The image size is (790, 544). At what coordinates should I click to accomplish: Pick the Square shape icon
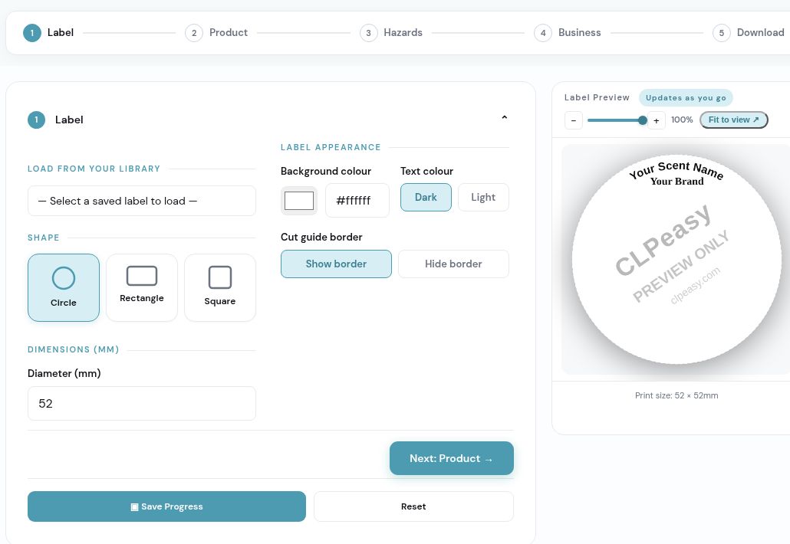click(x=220, y=277)
